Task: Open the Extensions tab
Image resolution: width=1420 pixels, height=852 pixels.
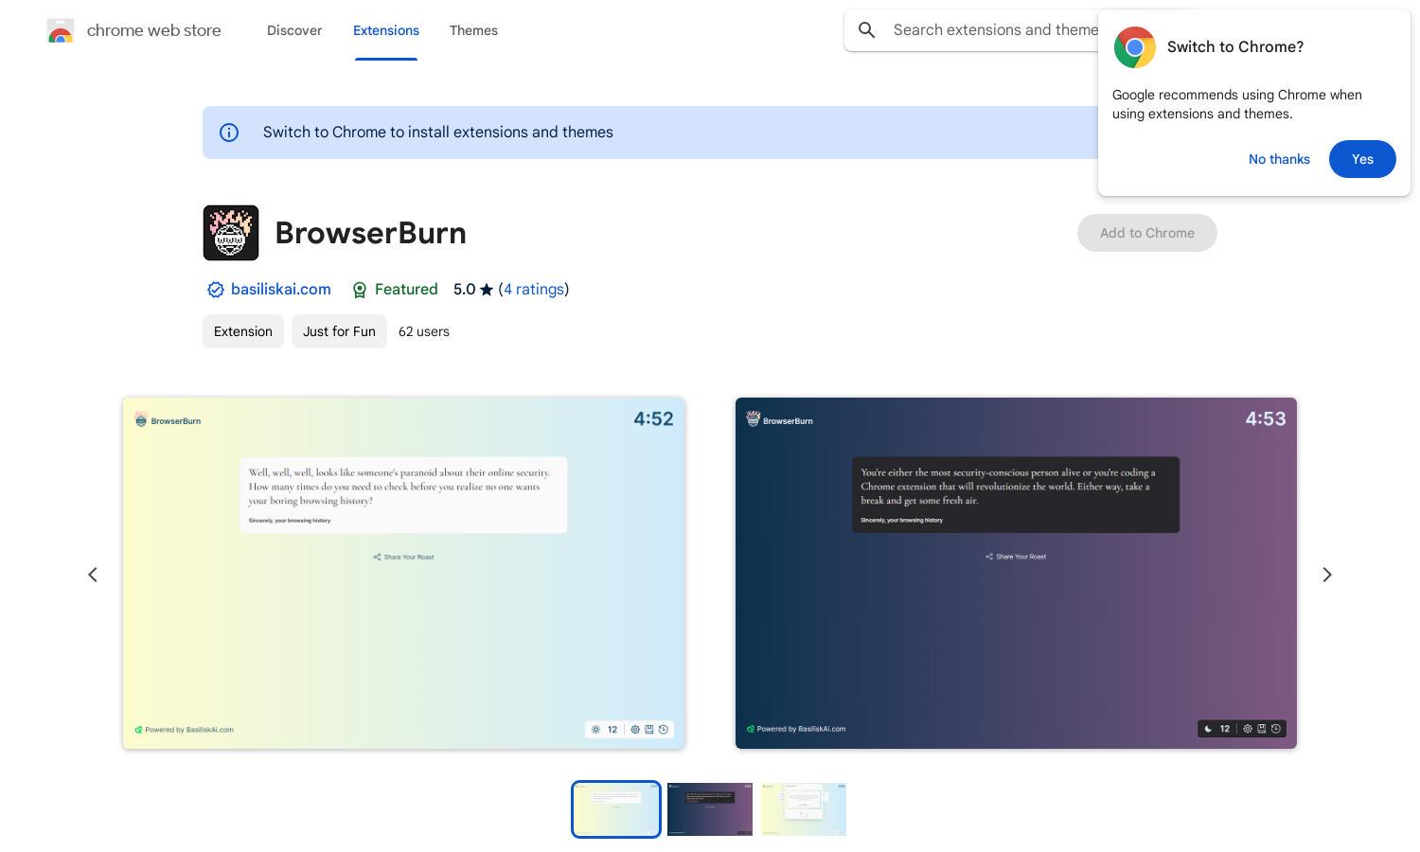Action: pyautogui.click(x=386, y=30)
